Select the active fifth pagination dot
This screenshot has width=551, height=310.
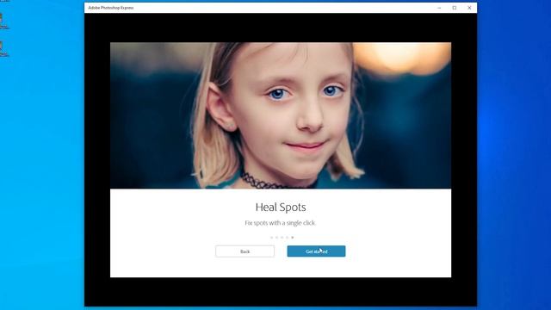coord(293,238)
